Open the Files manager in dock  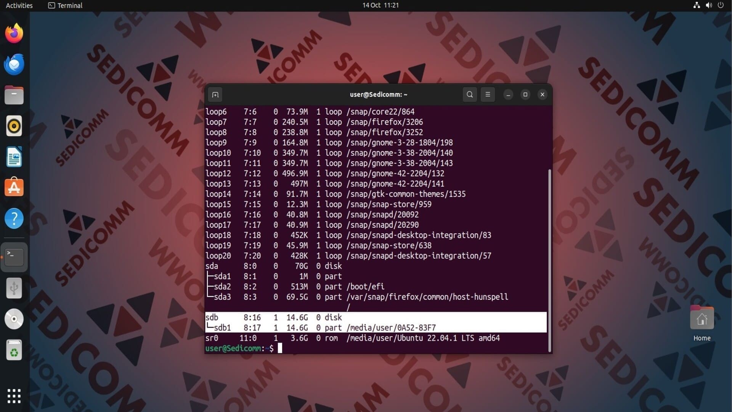(14, 95)
